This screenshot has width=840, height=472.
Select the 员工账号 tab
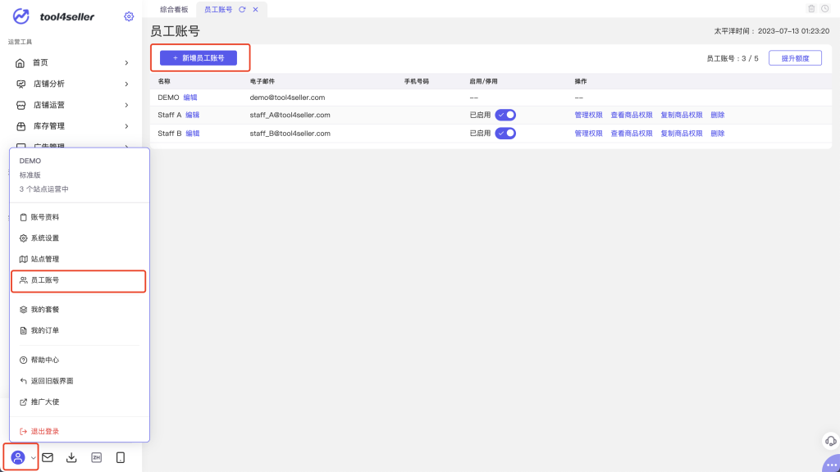[218, 10]
